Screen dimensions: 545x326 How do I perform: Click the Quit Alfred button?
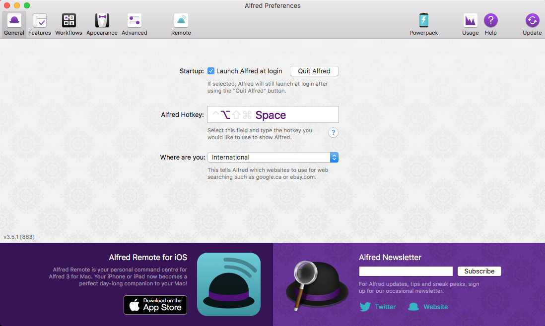pos(314,71)
